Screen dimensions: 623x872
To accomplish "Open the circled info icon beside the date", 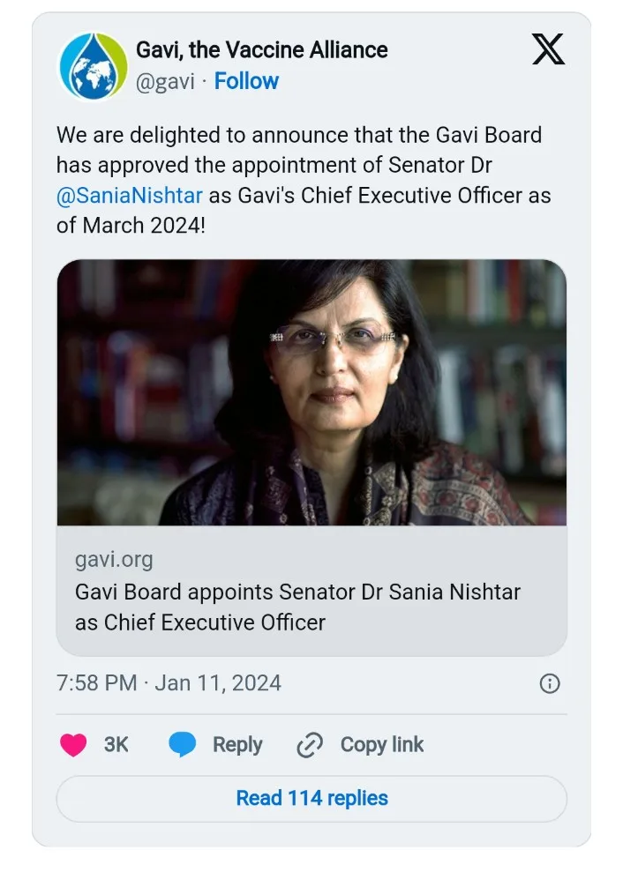I will tap(549, 683).
